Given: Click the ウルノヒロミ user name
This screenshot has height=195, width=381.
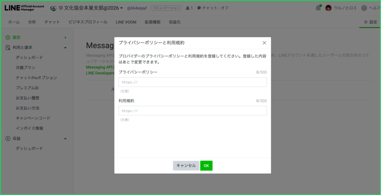Looking at the screenshot, I should coord(345,8).
